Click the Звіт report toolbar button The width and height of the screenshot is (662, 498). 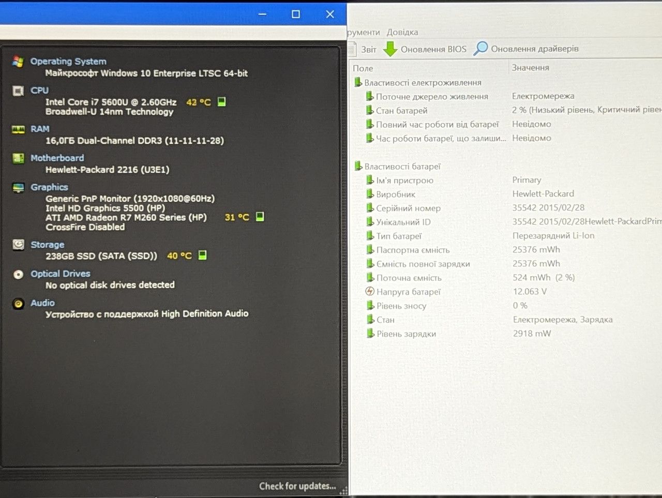(362, 50)
